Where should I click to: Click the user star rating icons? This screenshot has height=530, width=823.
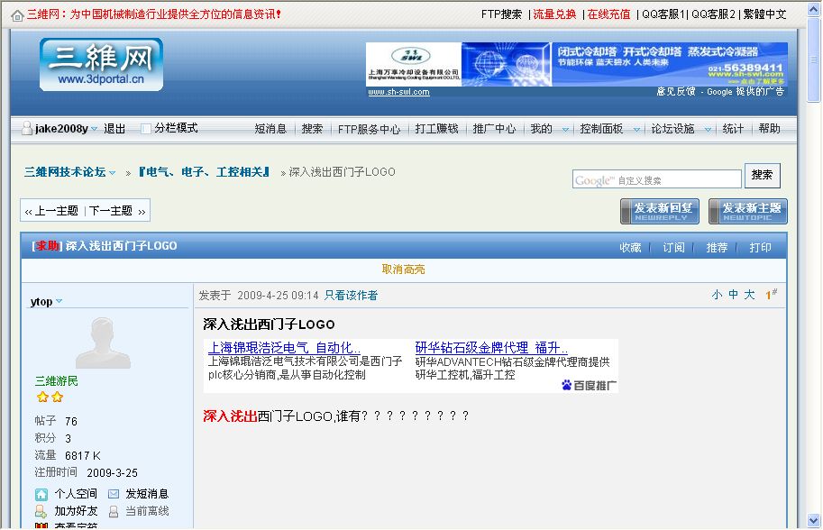[x=50, y=397]
